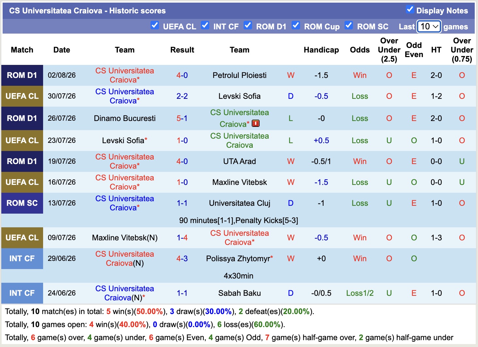Toggle the ROM Cup checkbox

pos(296,25)
